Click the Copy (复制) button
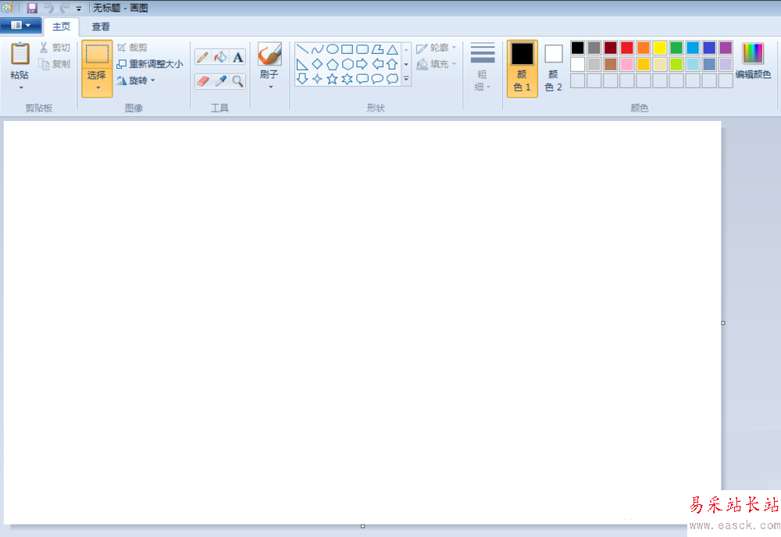781x537 pixels. click(x=55, y=64)
